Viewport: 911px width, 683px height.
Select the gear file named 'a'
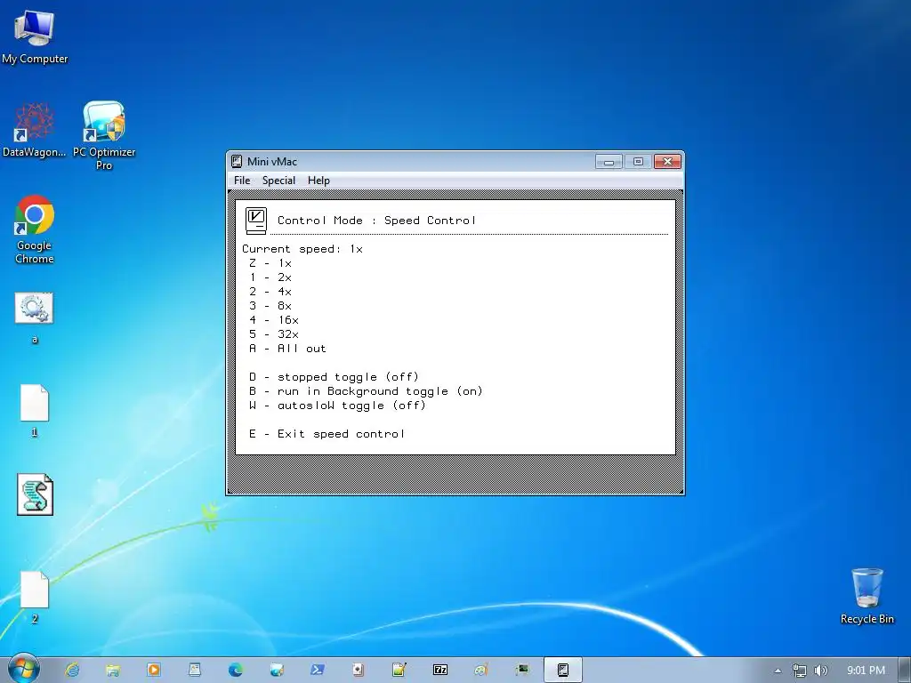[x=35, y=318]
